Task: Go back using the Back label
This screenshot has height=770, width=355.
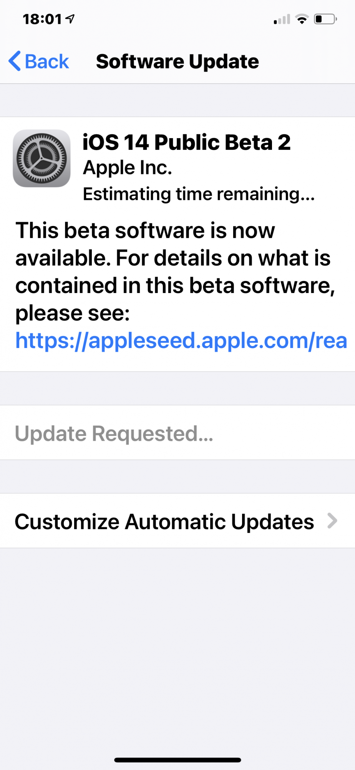Action: (x=47, y=62)
